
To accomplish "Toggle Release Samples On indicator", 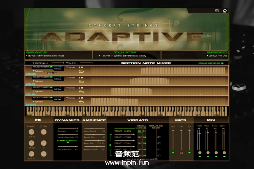I will (x=222, y=63).
